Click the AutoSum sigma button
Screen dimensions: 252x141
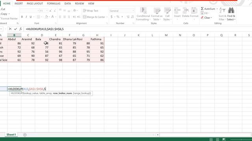click(x=208, y=9)
